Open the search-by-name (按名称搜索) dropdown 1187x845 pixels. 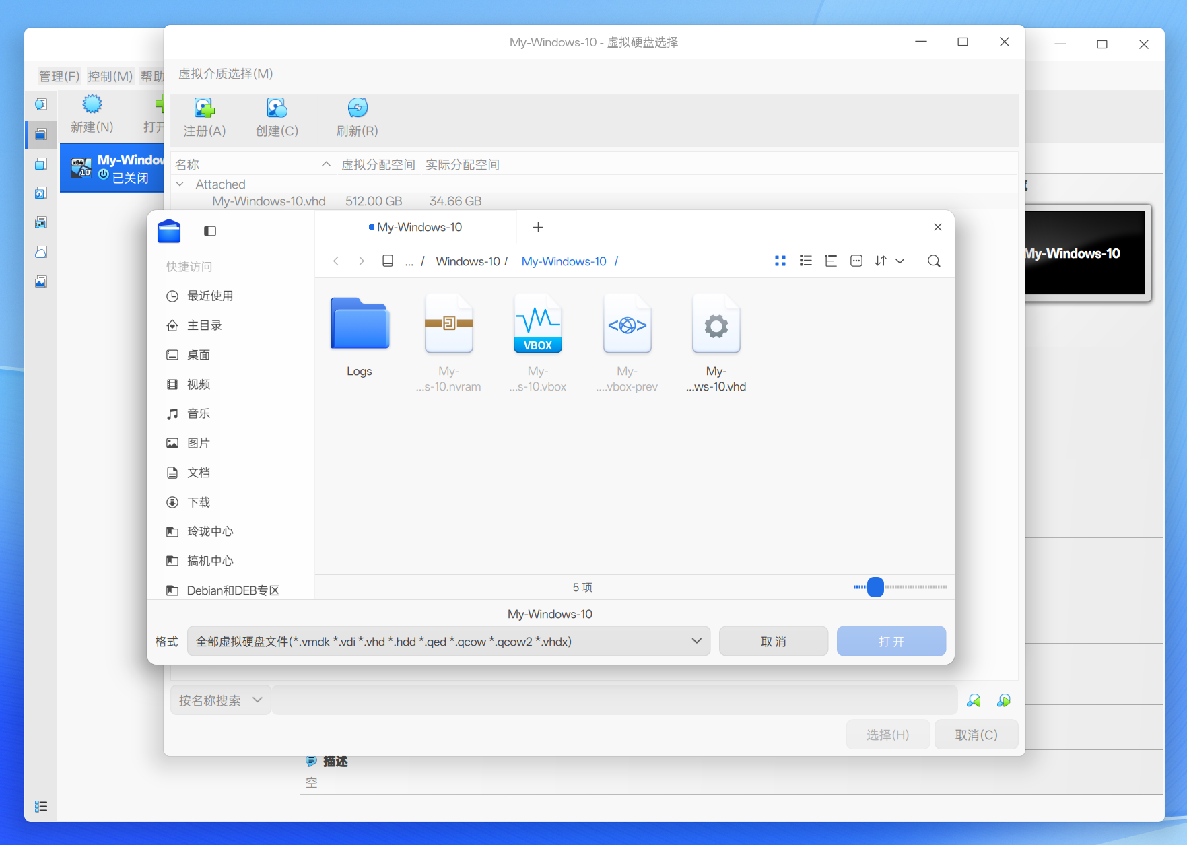pos(220,700)
